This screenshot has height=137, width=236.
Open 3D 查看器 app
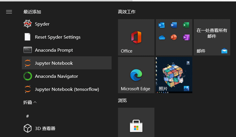[67, 128]
